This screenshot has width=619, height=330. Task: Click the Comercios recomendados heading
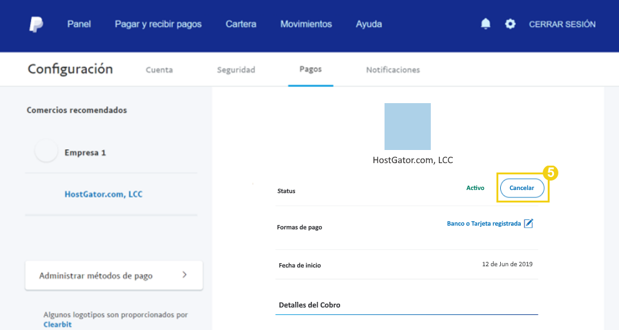coord(76,110)
